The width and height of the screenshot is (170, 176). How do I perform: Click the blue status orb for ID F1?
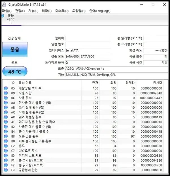[x=6, y=160]
